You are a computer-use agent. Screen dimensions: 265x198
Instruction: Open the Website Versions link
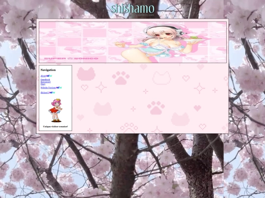[x=48, y=88]
